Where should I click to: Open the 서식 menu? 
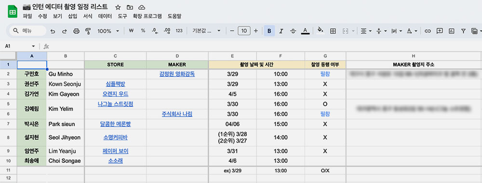88,16
